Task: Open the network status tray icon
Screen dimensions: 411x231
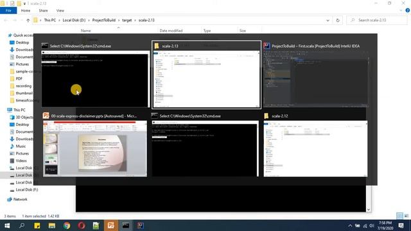Action: pyautogui.click(x=365, y=225)
